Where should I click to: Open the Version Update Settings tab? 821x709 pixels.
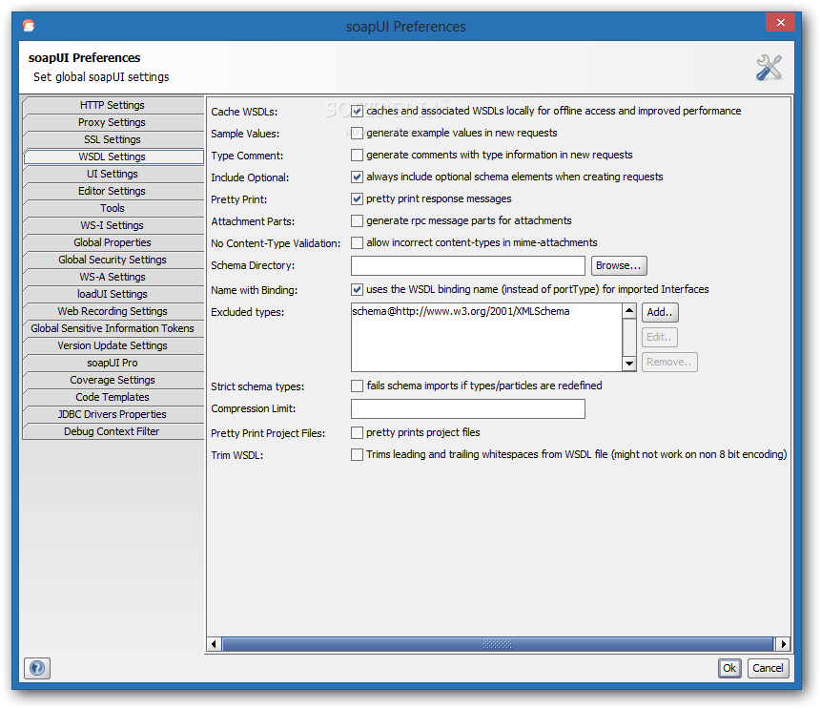click(113, 345)
